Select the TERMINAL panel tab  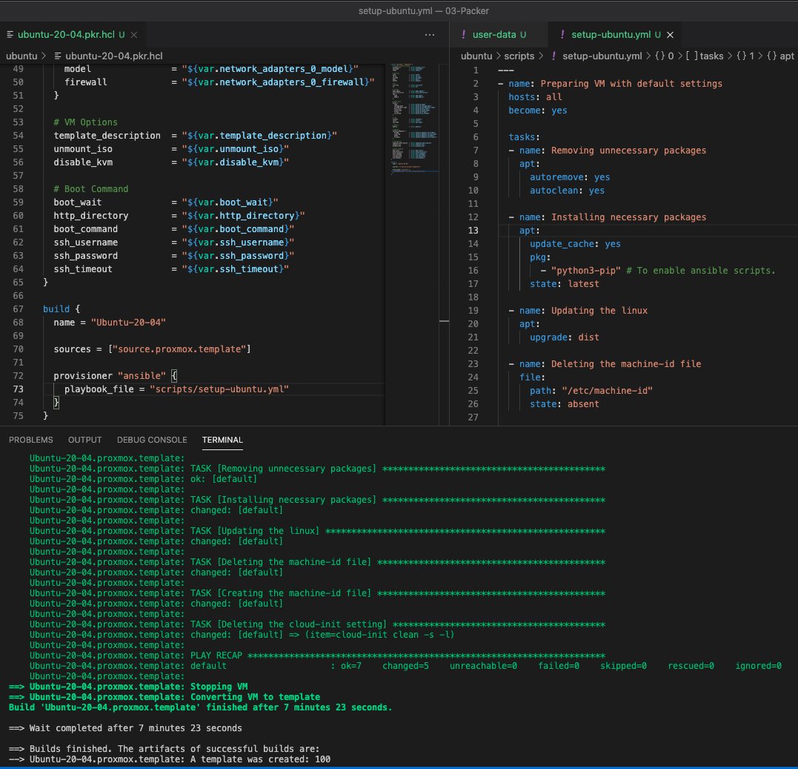pyautogui.click(x=222, y=440)
